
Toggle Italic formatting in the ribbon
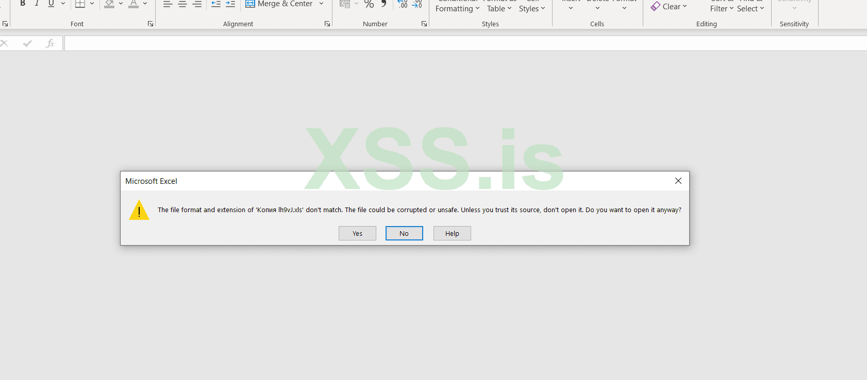37,4
